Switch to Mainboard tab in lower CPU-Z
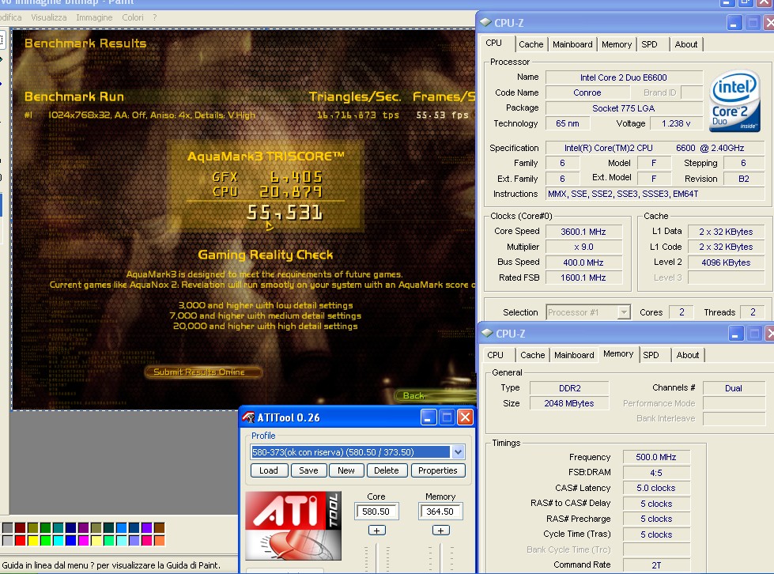The image size is (774, 574). 574,355
